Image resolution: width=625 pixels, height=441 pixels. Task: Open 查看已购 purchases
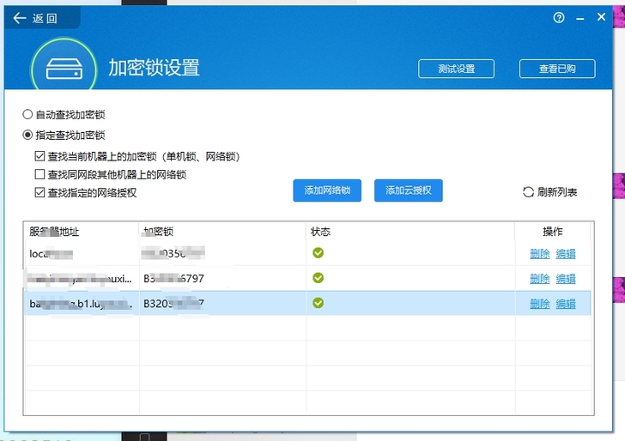click(557, 69)
